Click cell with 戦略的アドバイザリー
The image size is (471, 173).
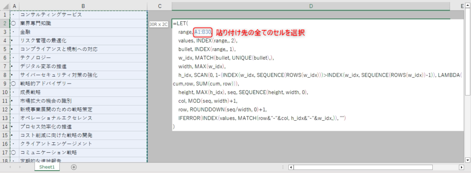coord(83,84)
